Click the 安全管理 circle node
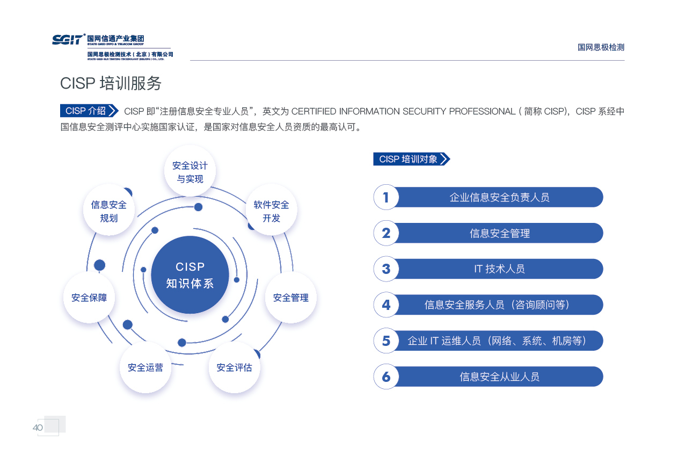 [x=290, y=298]
